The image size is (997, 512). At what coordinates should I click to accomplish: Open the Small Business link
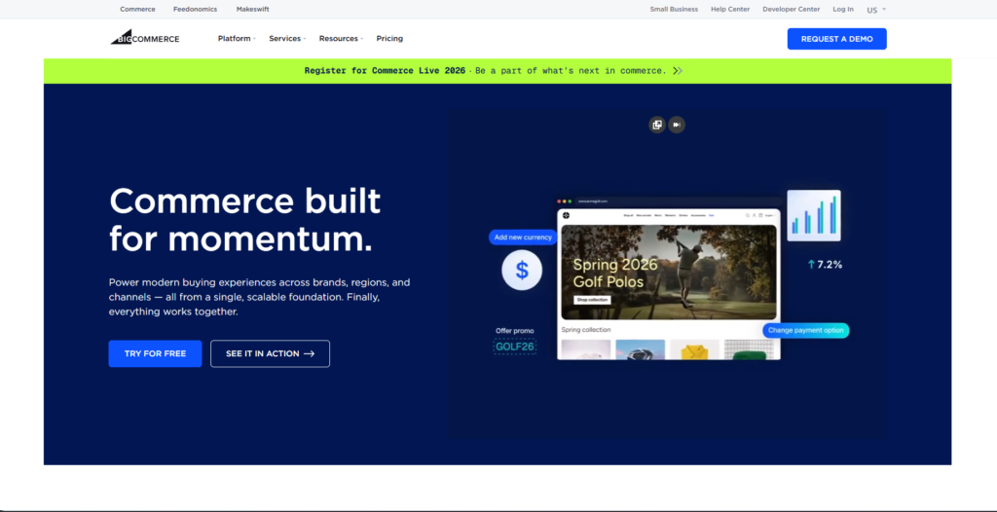(x=674, y=10)
